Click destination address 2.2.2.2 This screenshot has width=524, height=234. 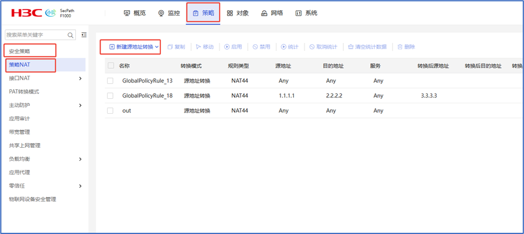click(334, 96)
